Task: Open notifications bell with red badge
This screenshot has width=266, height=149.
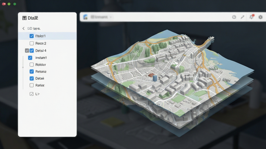Action: coord(251,17)
